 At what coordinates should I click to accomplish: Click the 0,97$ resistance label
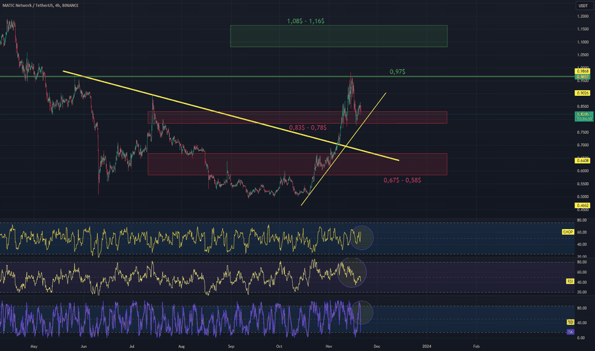click(x=397, y=71)
